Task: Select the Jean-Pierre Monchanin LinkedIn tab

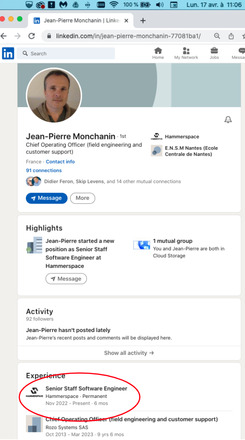Action: pos(80,20)
